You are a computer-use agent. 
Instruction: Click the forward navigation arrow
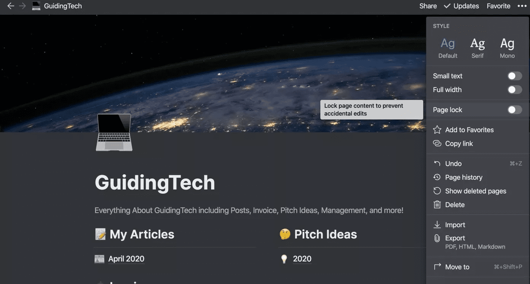(x=22, y=6)
